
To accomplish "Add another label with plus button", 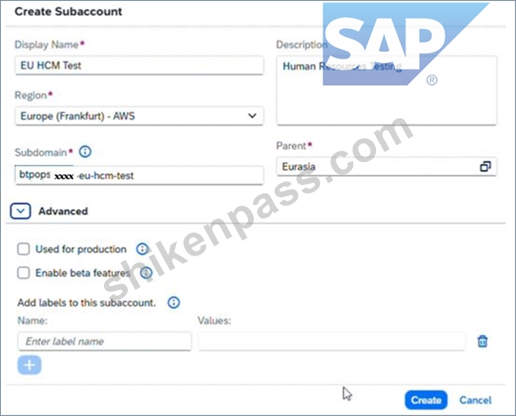I will coord(29,364).
